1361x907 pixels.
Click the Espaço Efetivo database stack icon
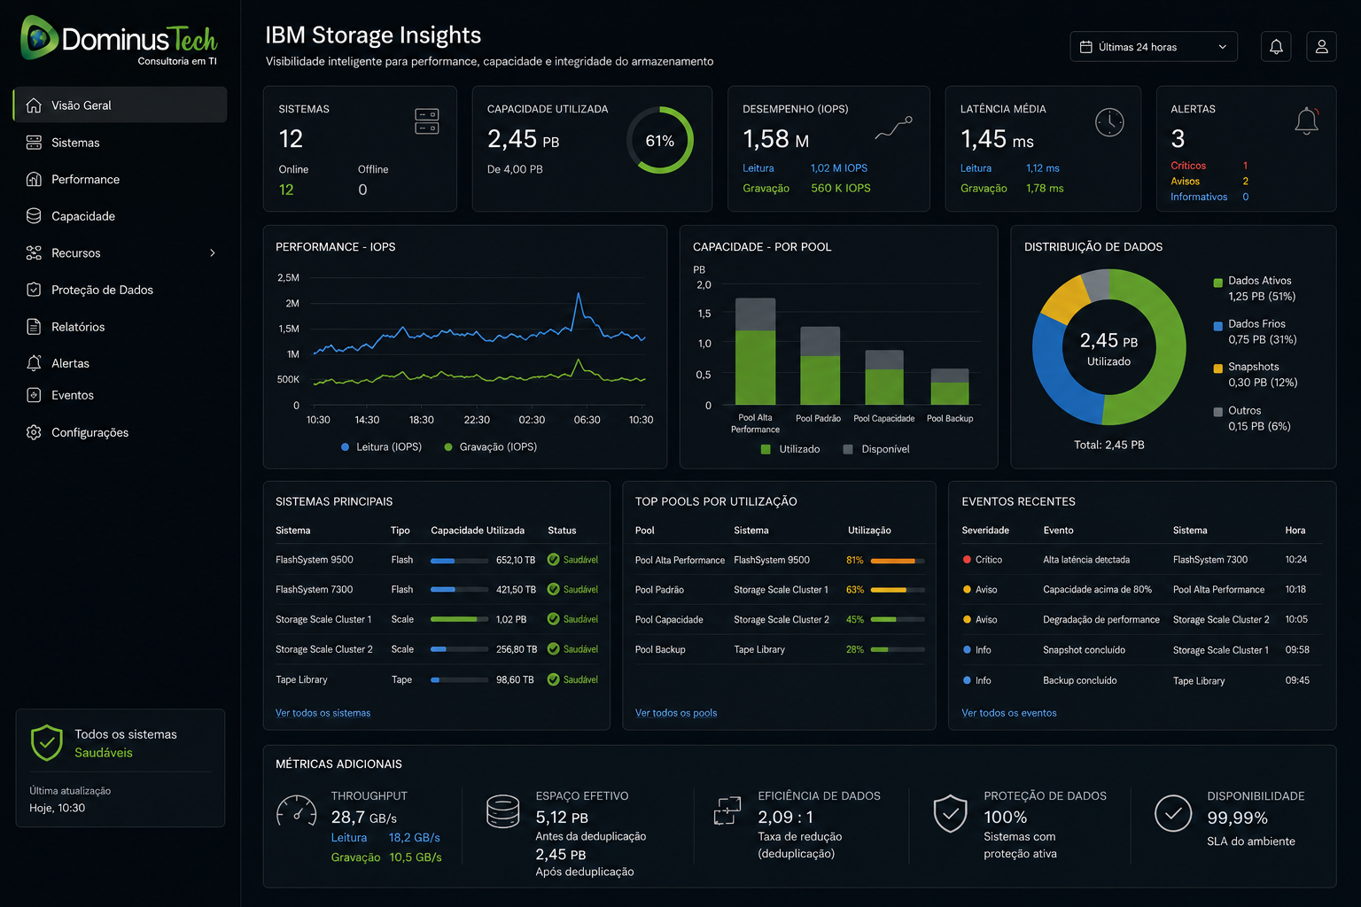tap(503, 811)
